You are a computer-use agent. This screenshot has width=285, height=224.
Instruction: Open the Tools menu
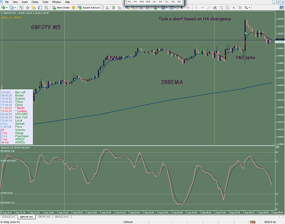coord(45,2)
